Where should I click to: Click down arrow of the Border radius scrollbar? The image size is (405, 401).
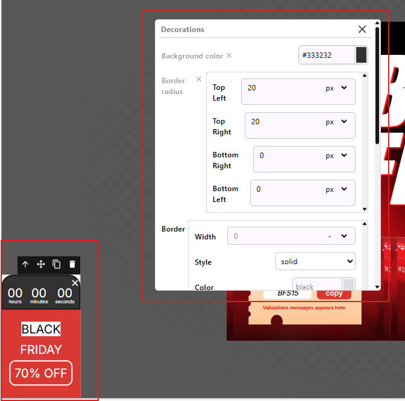point(365,209)
